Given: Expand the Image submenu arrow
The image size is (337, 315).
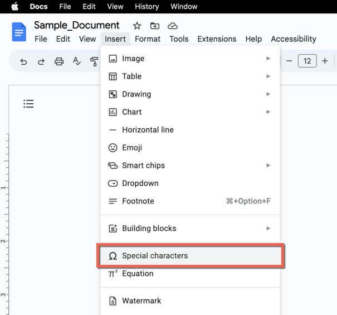Looking at the screenshot, I should click(268, 59).
